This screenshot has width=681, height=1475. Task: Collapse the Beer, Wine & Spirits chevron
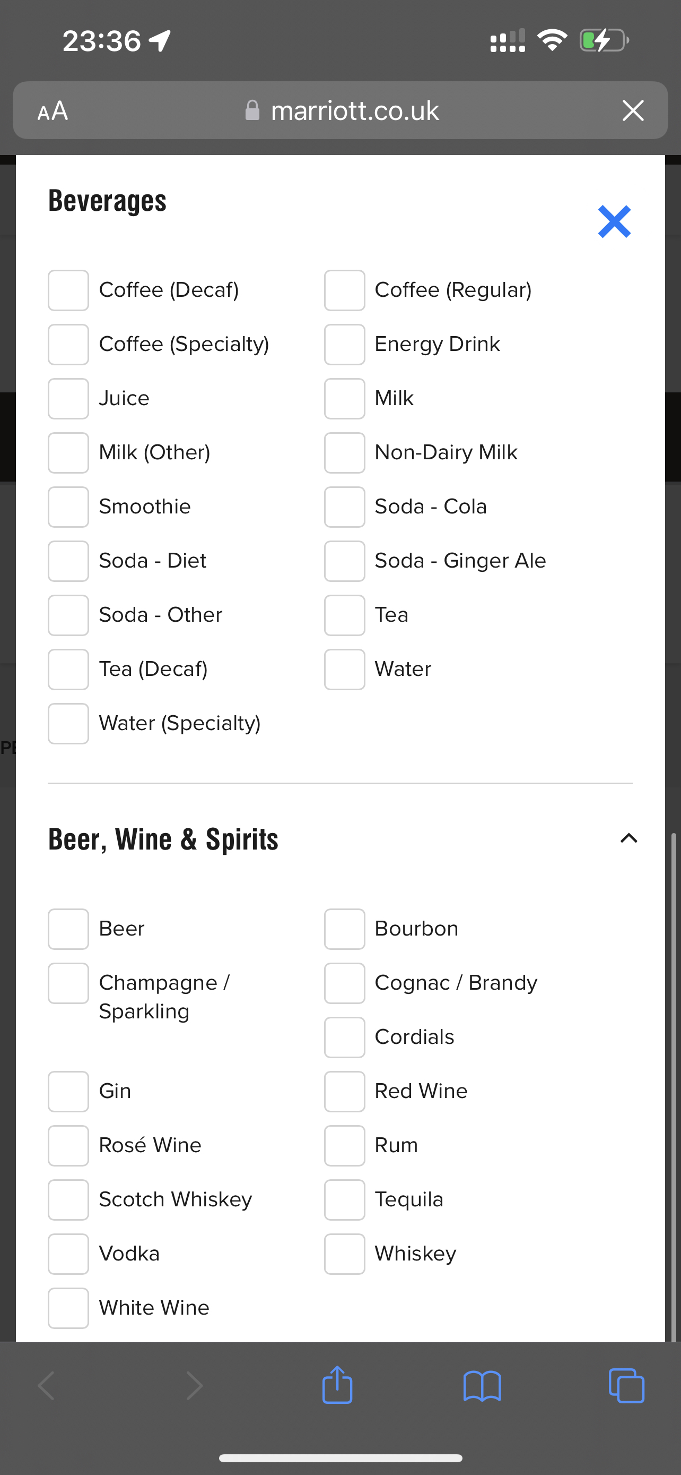[x=628, y=838]
